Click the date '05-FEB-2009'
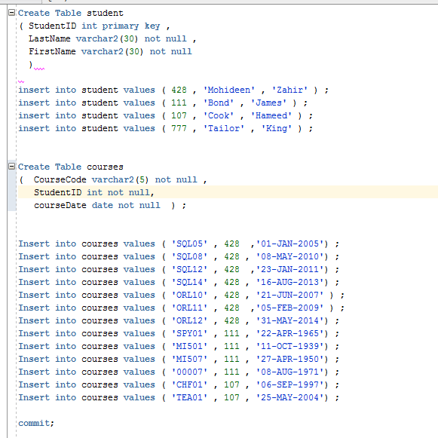Image resolution: width=438 pixels, height=438 pixels. (x=289, y=308)
